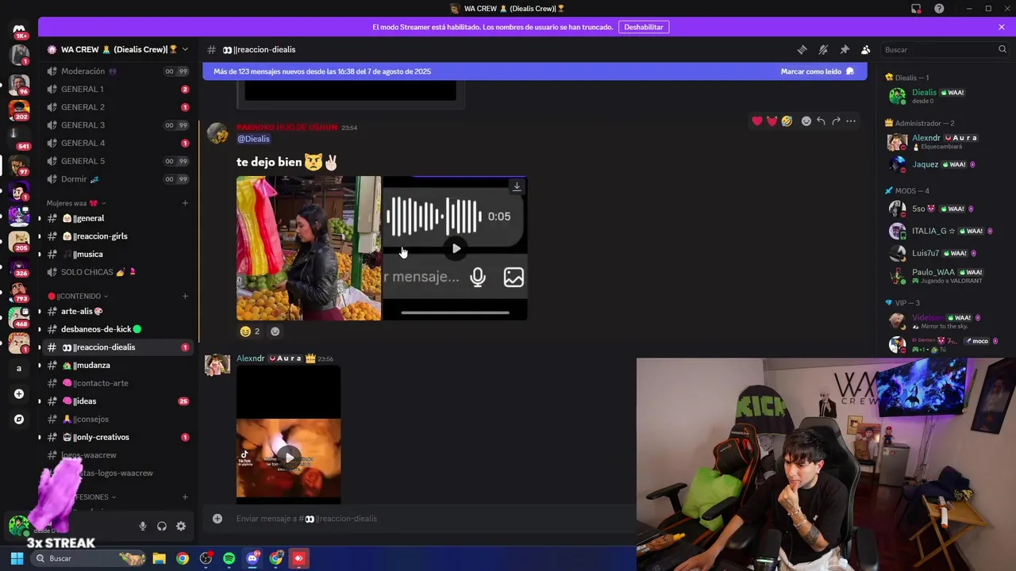Open Spotify from the taskbar
1016x571 pixels.
point(229,558)
